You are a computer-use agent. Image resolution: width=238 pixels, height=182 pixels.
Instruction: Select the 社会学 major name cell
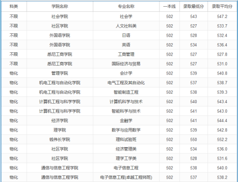pos(126,17)
